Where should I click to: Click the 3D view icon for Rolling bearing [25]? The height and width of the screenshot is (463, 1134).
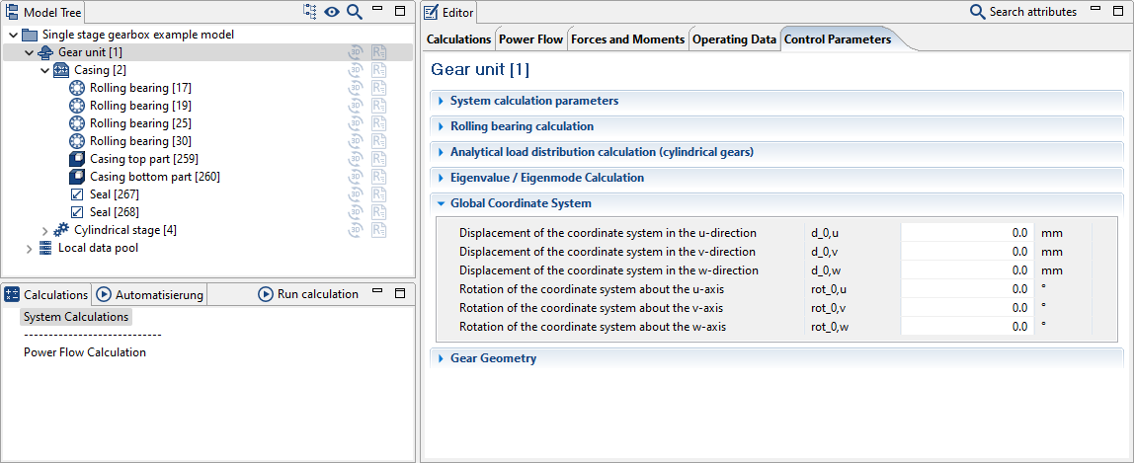357,123
